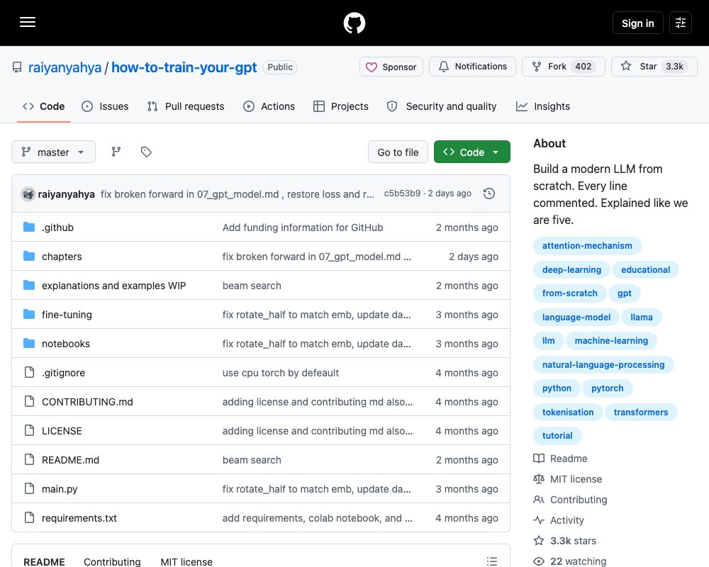Open the README.md file
The width and height of the screenshot is (709, 567).
tap(70, 460)
